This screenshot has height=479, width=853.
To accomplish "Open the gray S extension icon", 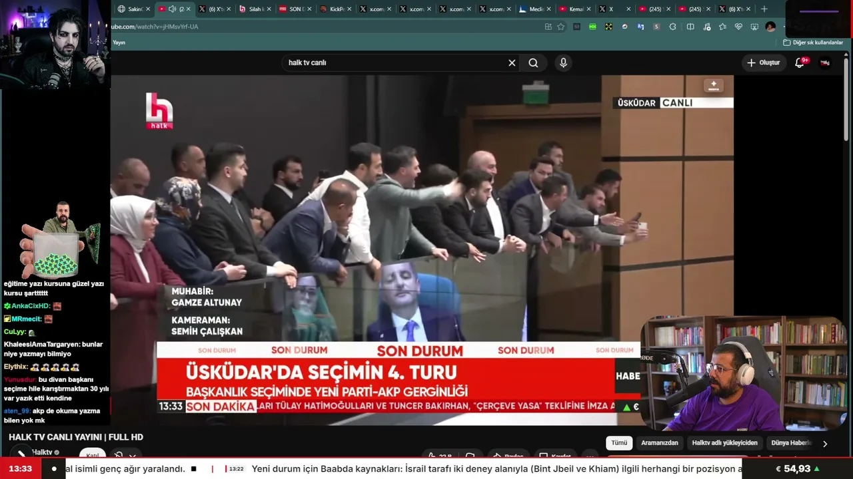I will [x=656, y=27].
